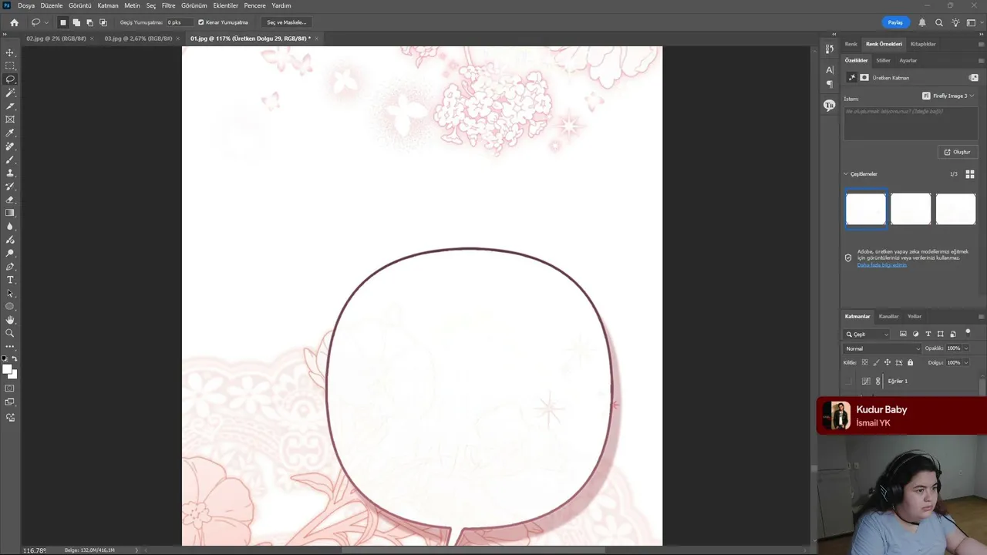
Task: Switch to the Kanallar tab
Action: click(888, 316)
